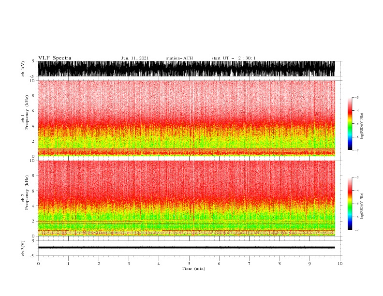Click the ch.2 lower color scale bar
This screenshot has width=383, height=296.
click(x=350, y=204)
